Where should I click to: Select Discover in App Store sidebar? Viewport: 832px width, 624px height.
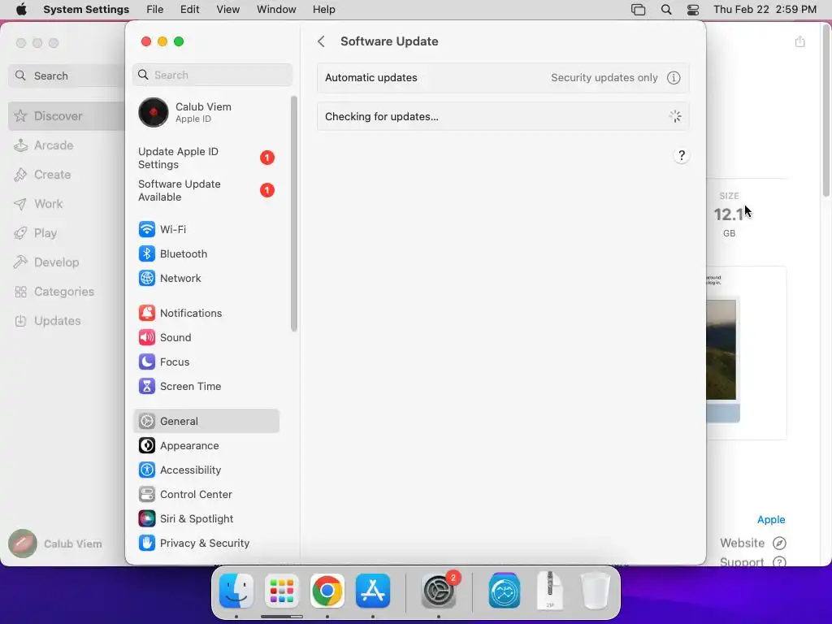point(67,116)
